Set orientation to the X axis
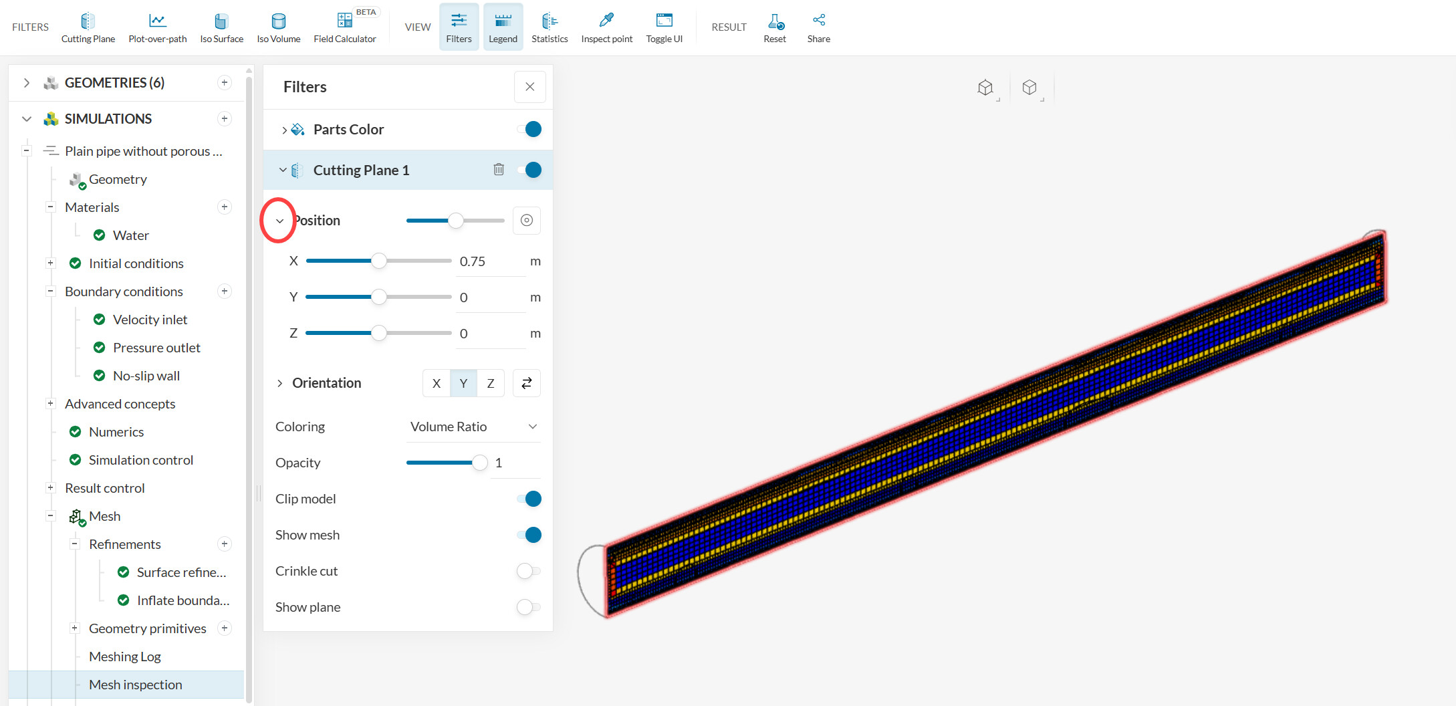Viewport: 1456px width, 706px height. pos(437,383)
